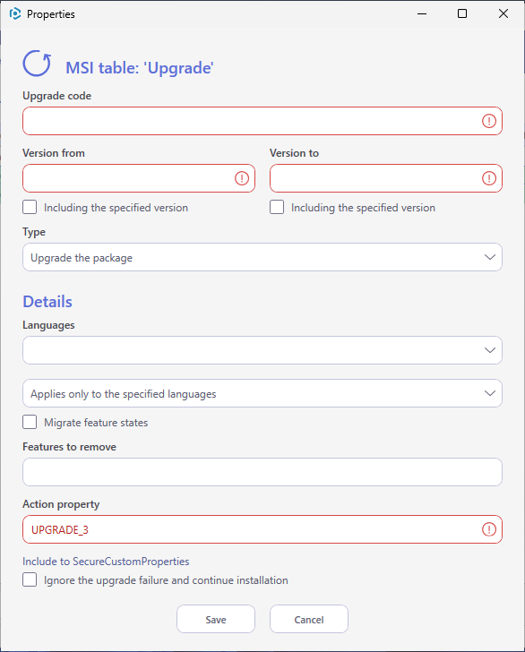Tick Ignore the upgrade failure and continue installation
This screenshot has width=525, height=652.
(x=30, y=579)
